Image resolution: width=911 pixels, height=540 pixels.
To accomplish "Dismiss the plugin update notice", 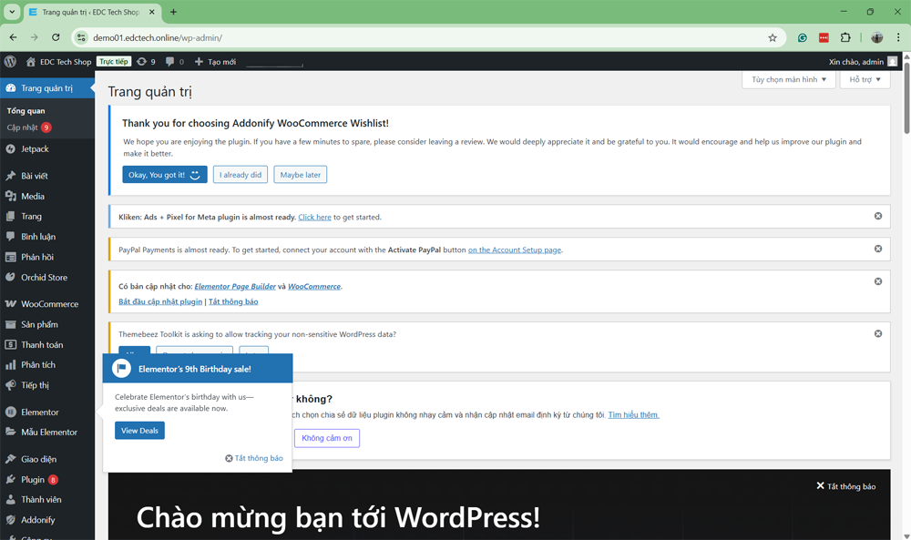I will pos(878,281).
